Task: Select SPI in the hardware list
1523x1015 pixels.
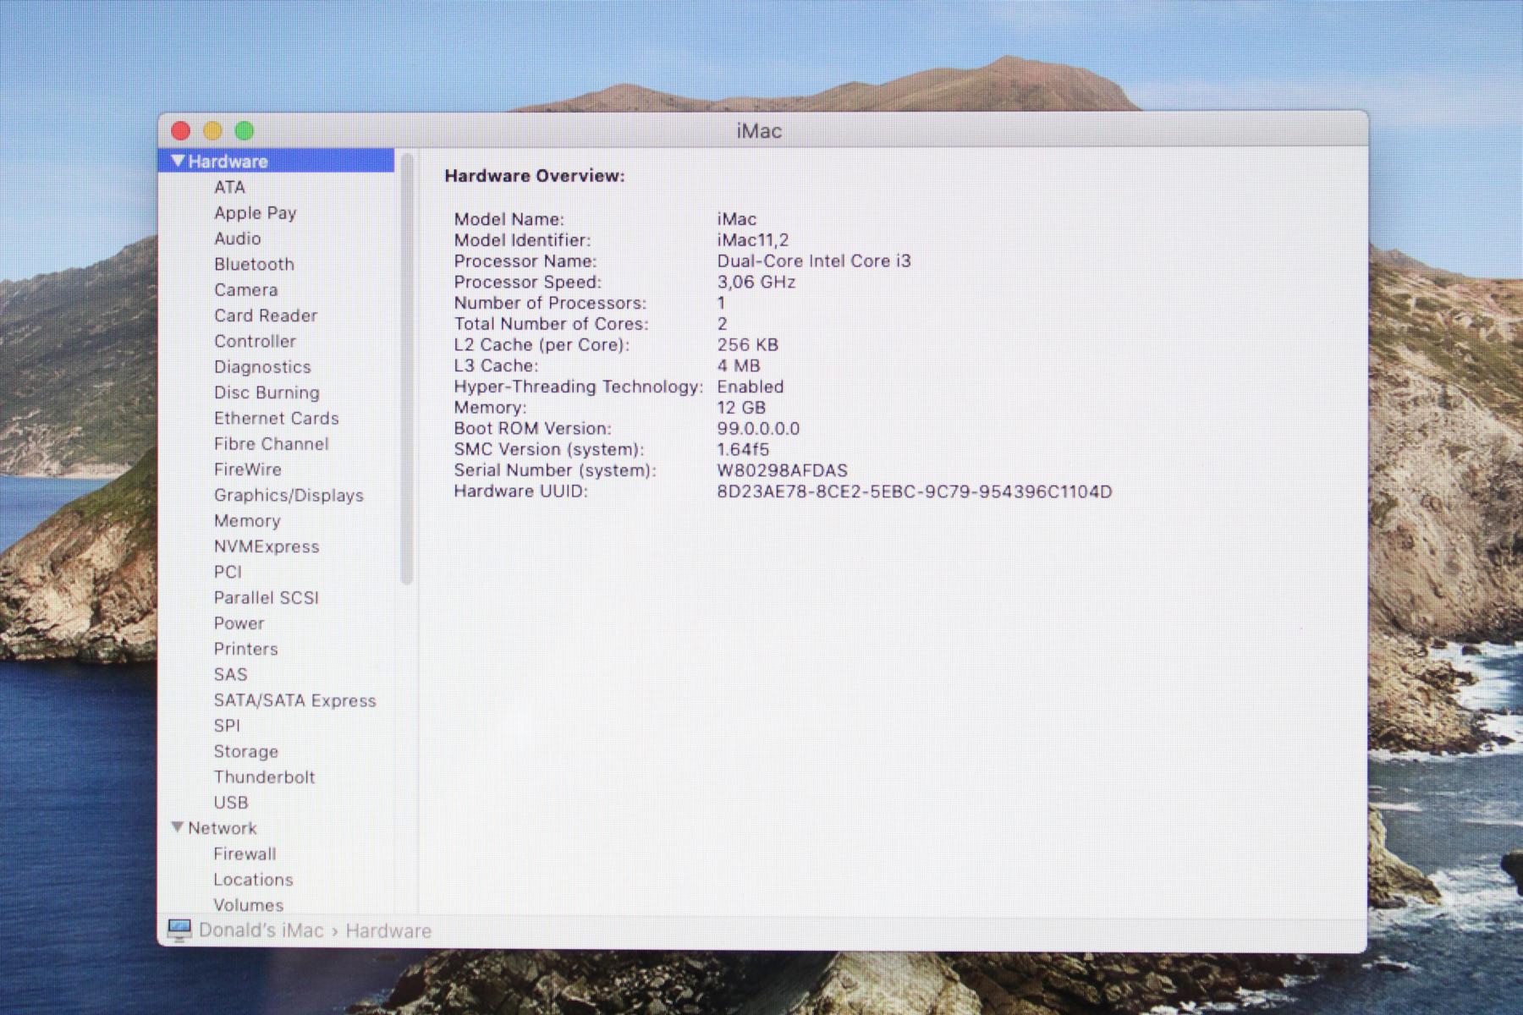Action: pyautogui.click(x=227, y=726)
